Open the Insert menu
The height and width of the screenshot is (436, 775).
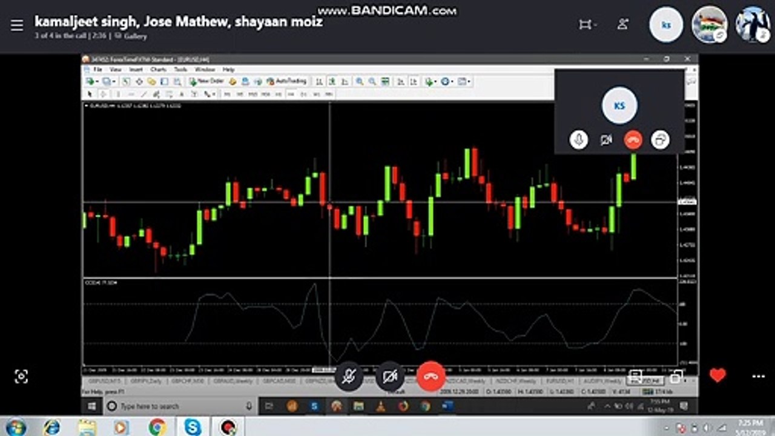tap(136, 70)
